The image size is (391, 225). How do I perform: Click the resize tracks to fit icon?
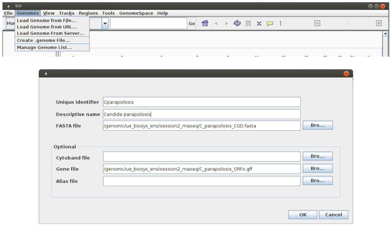coord(259,23)
